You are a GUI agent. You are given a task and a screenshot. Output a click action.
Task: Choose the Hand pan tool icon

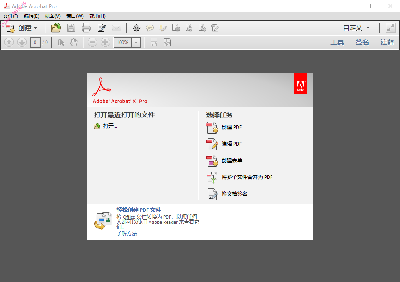click(74, 42)
